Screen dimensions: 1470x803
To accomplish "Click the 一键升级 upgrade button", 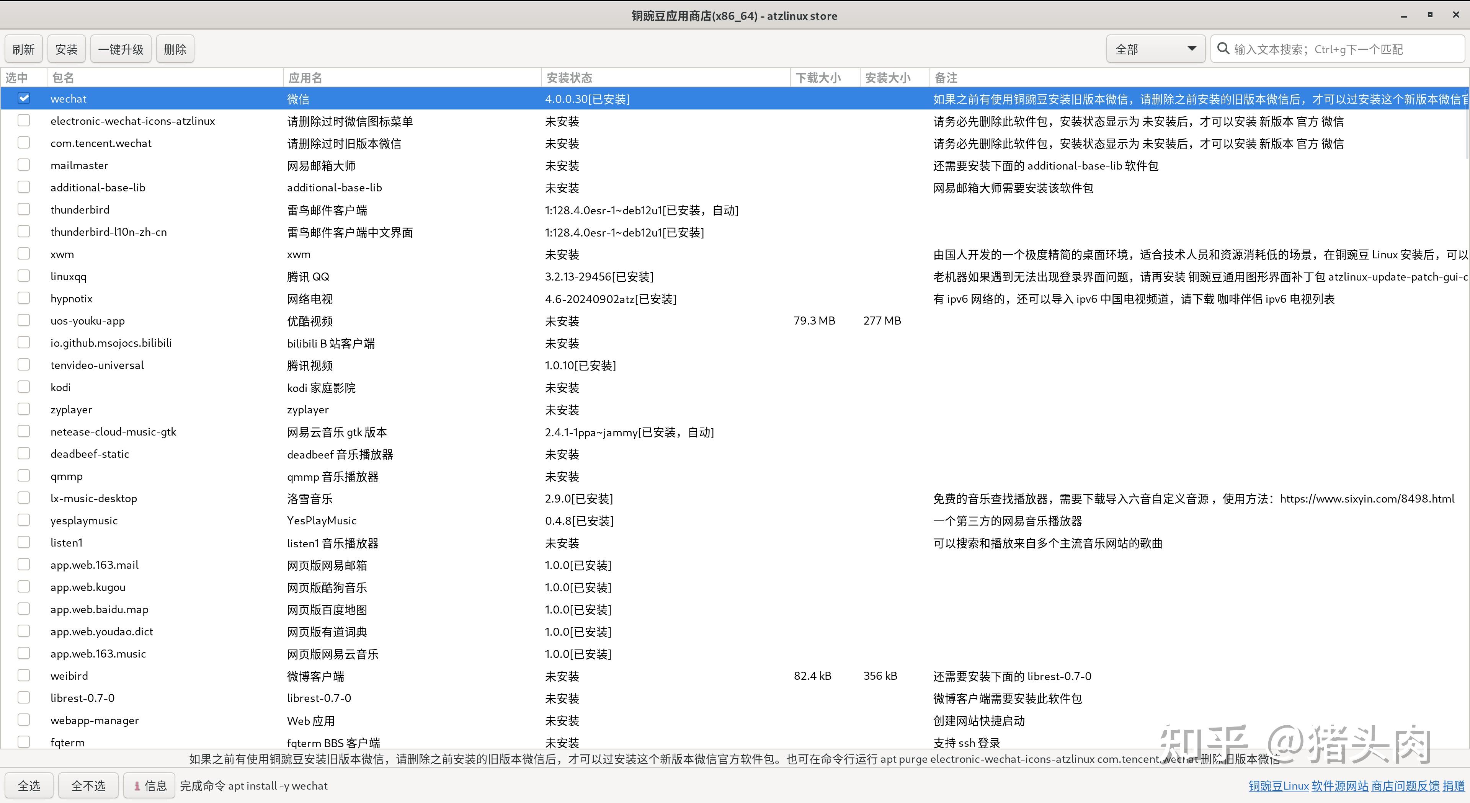I will click(x=121, y=49).
